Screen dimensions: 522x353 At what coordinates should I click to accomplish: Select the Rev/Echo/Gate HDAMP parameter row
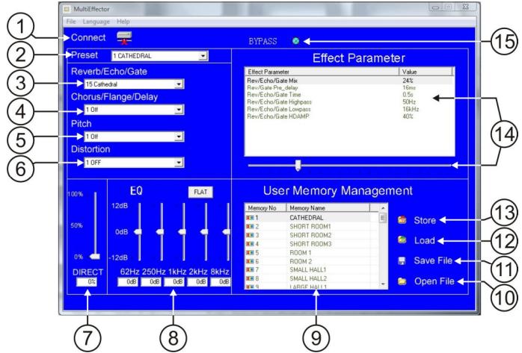(349, 116)
